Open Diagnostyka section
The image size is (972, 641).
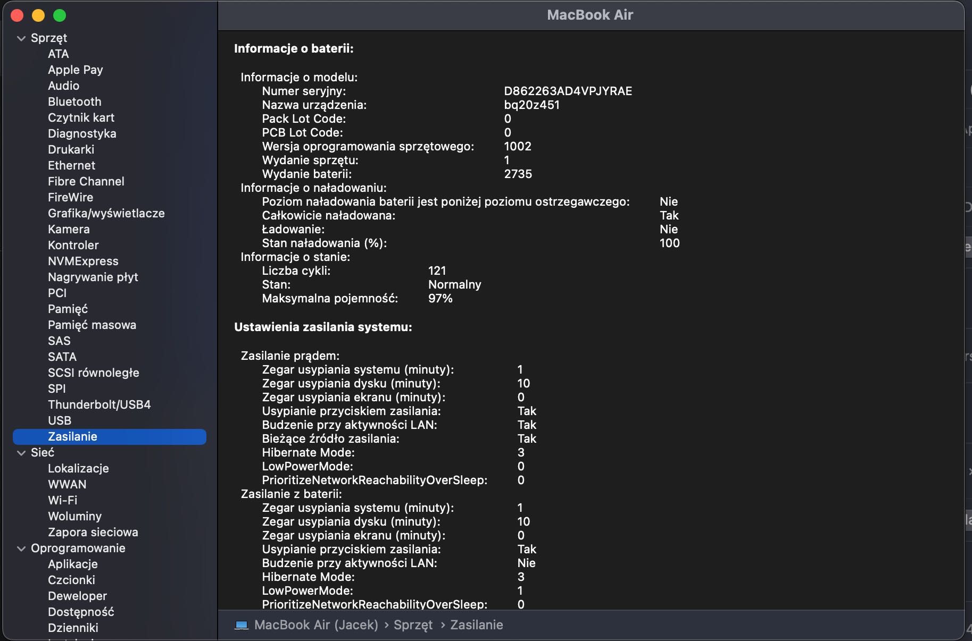pyautogui.click(x=82, y=133)
